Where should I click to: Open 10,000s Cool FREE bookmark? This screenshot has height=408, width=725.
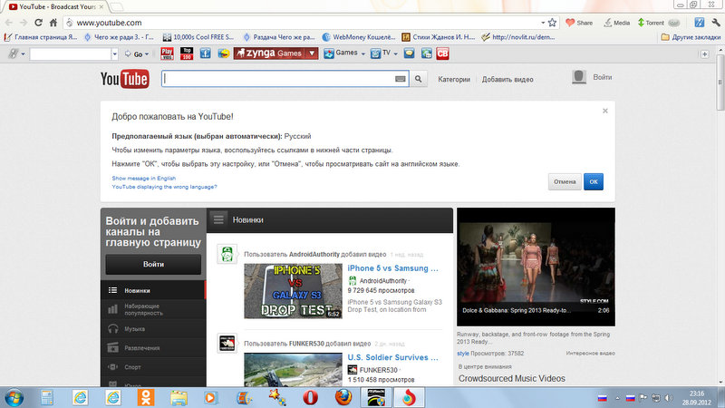point(198,37)
